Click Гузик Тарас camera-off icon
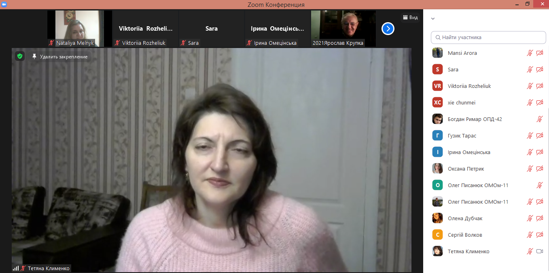Screen dimensions: 549x273 point(540,135)
